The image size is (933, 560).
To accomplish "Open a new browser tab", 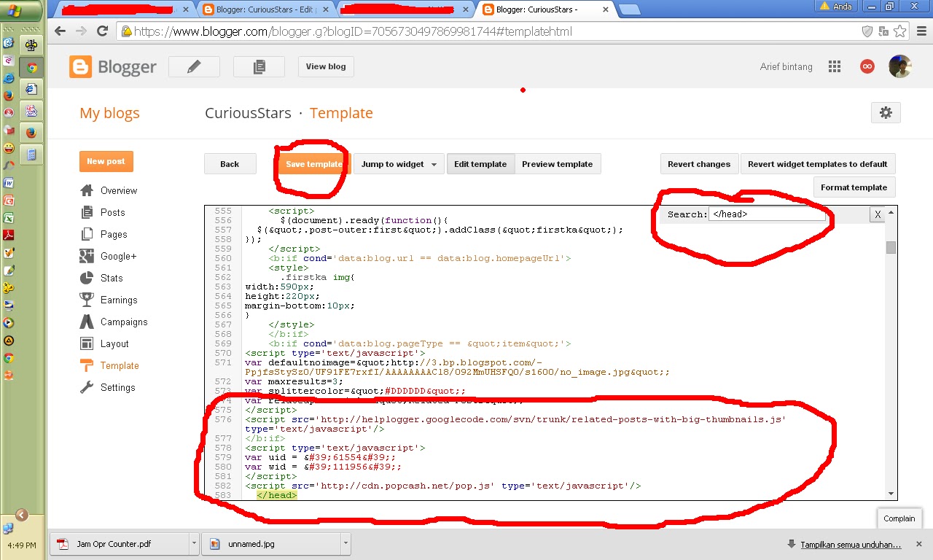I will click(x=629, y=9).
